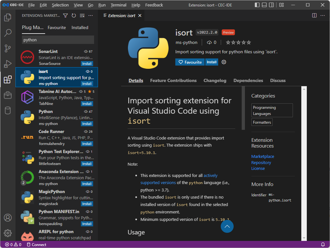
Task: Open the editor group more actions menu
Action: pos(323,15)
